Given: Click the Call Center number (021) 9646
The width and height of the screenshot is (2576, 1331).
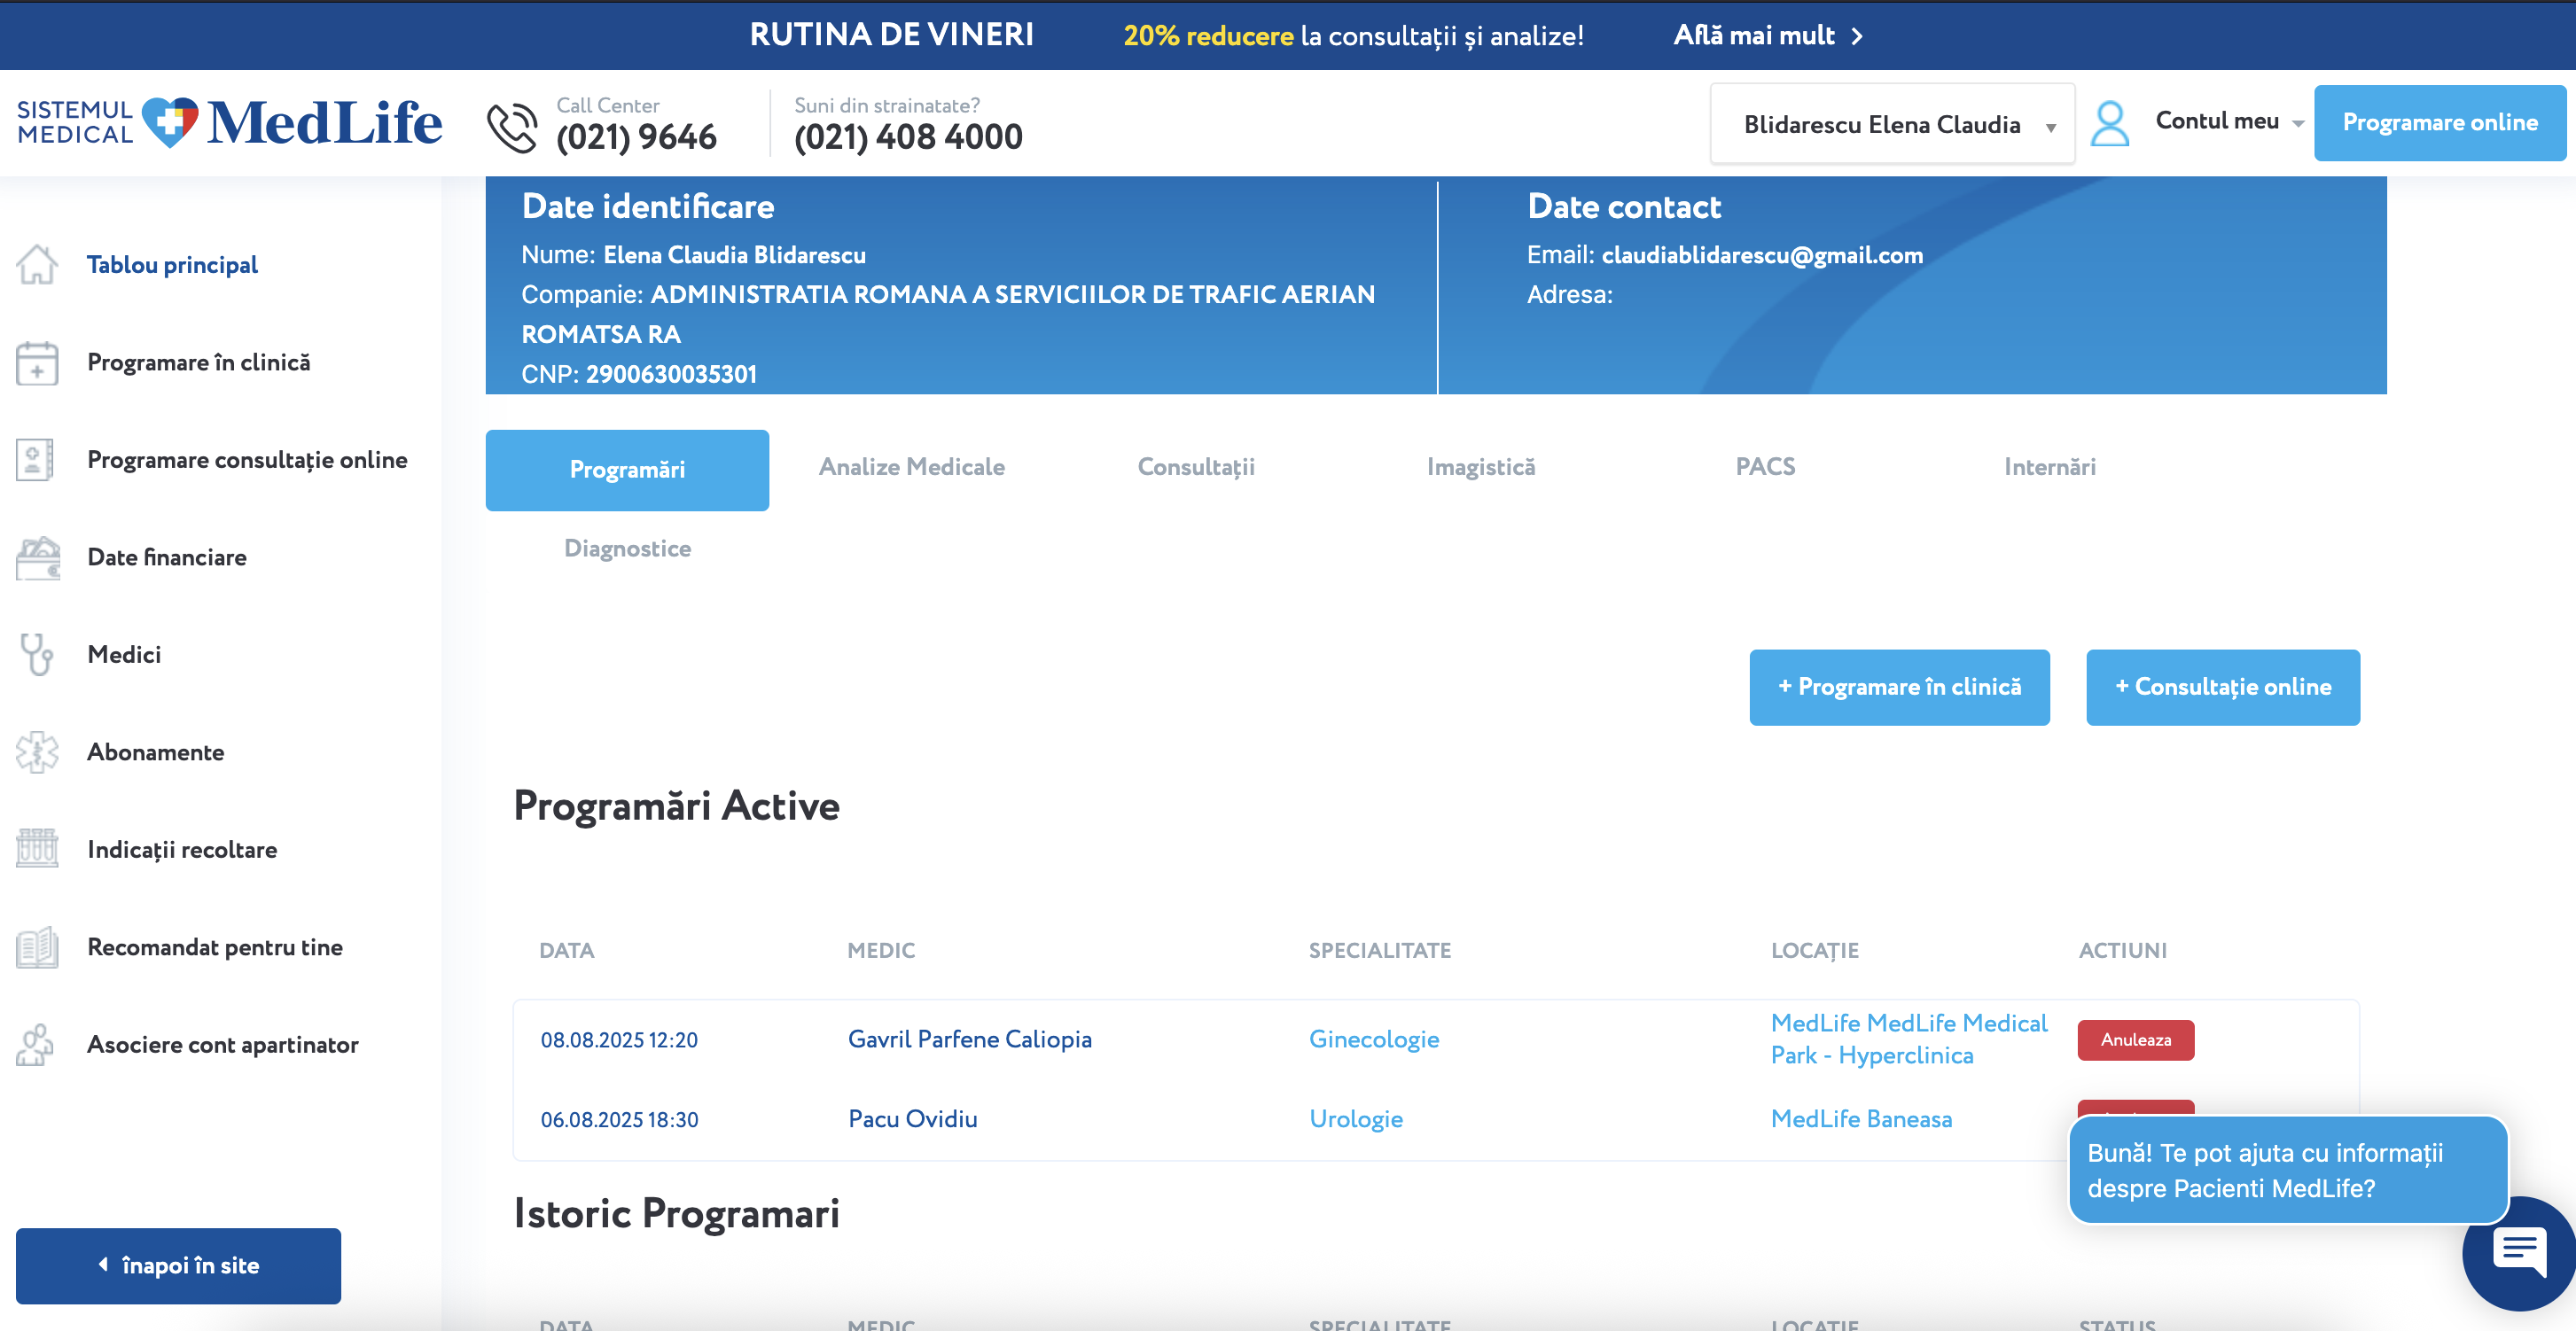Looking at the screenshot, I should pyautogui.click(x=636, y=137).
